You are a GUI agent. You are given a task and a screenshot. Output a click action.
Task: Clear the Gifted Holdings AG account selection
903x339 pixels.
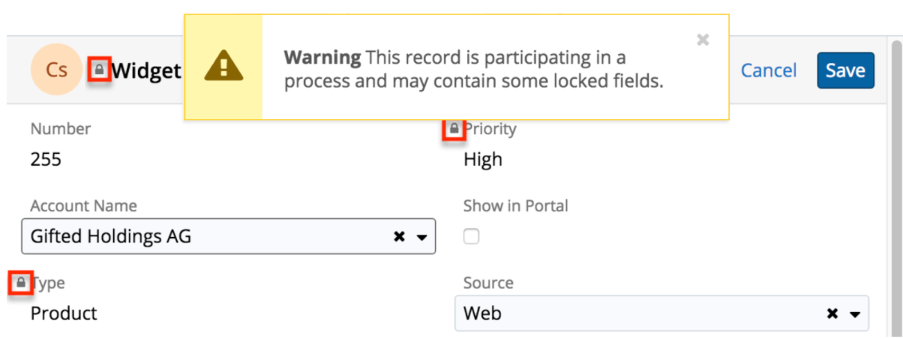[x=400, y=237]
